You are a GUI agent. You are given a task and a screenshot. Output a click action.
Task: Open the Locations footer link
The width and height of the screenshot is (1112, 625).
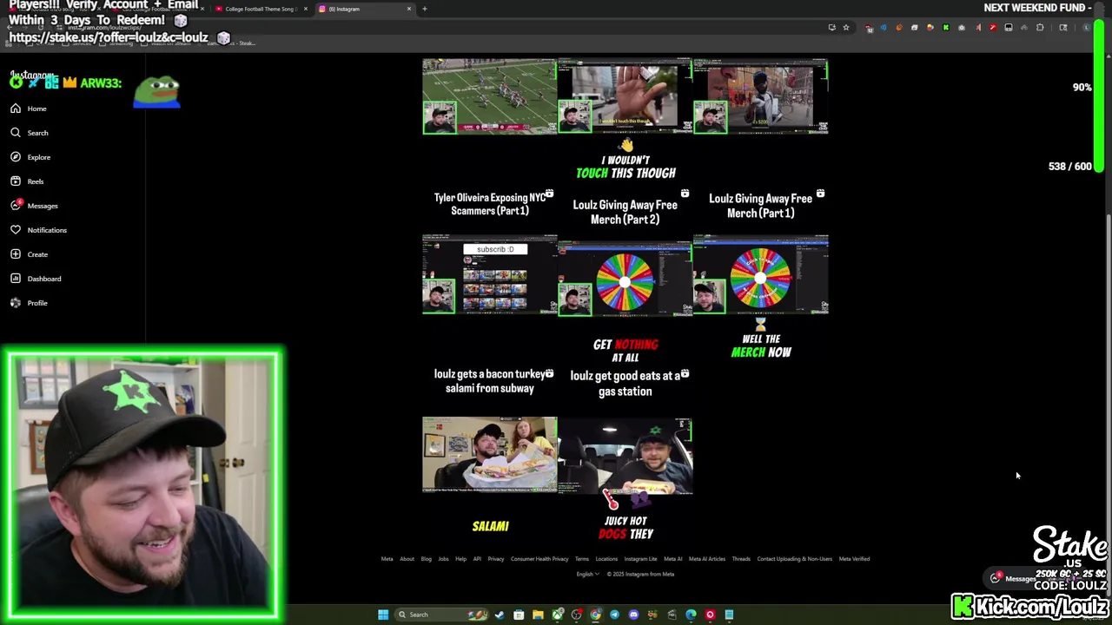(x=606, y=559)
